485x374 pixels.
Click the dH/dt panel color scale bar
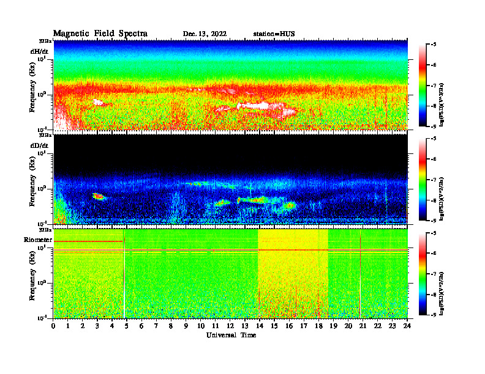pos(422,86)
